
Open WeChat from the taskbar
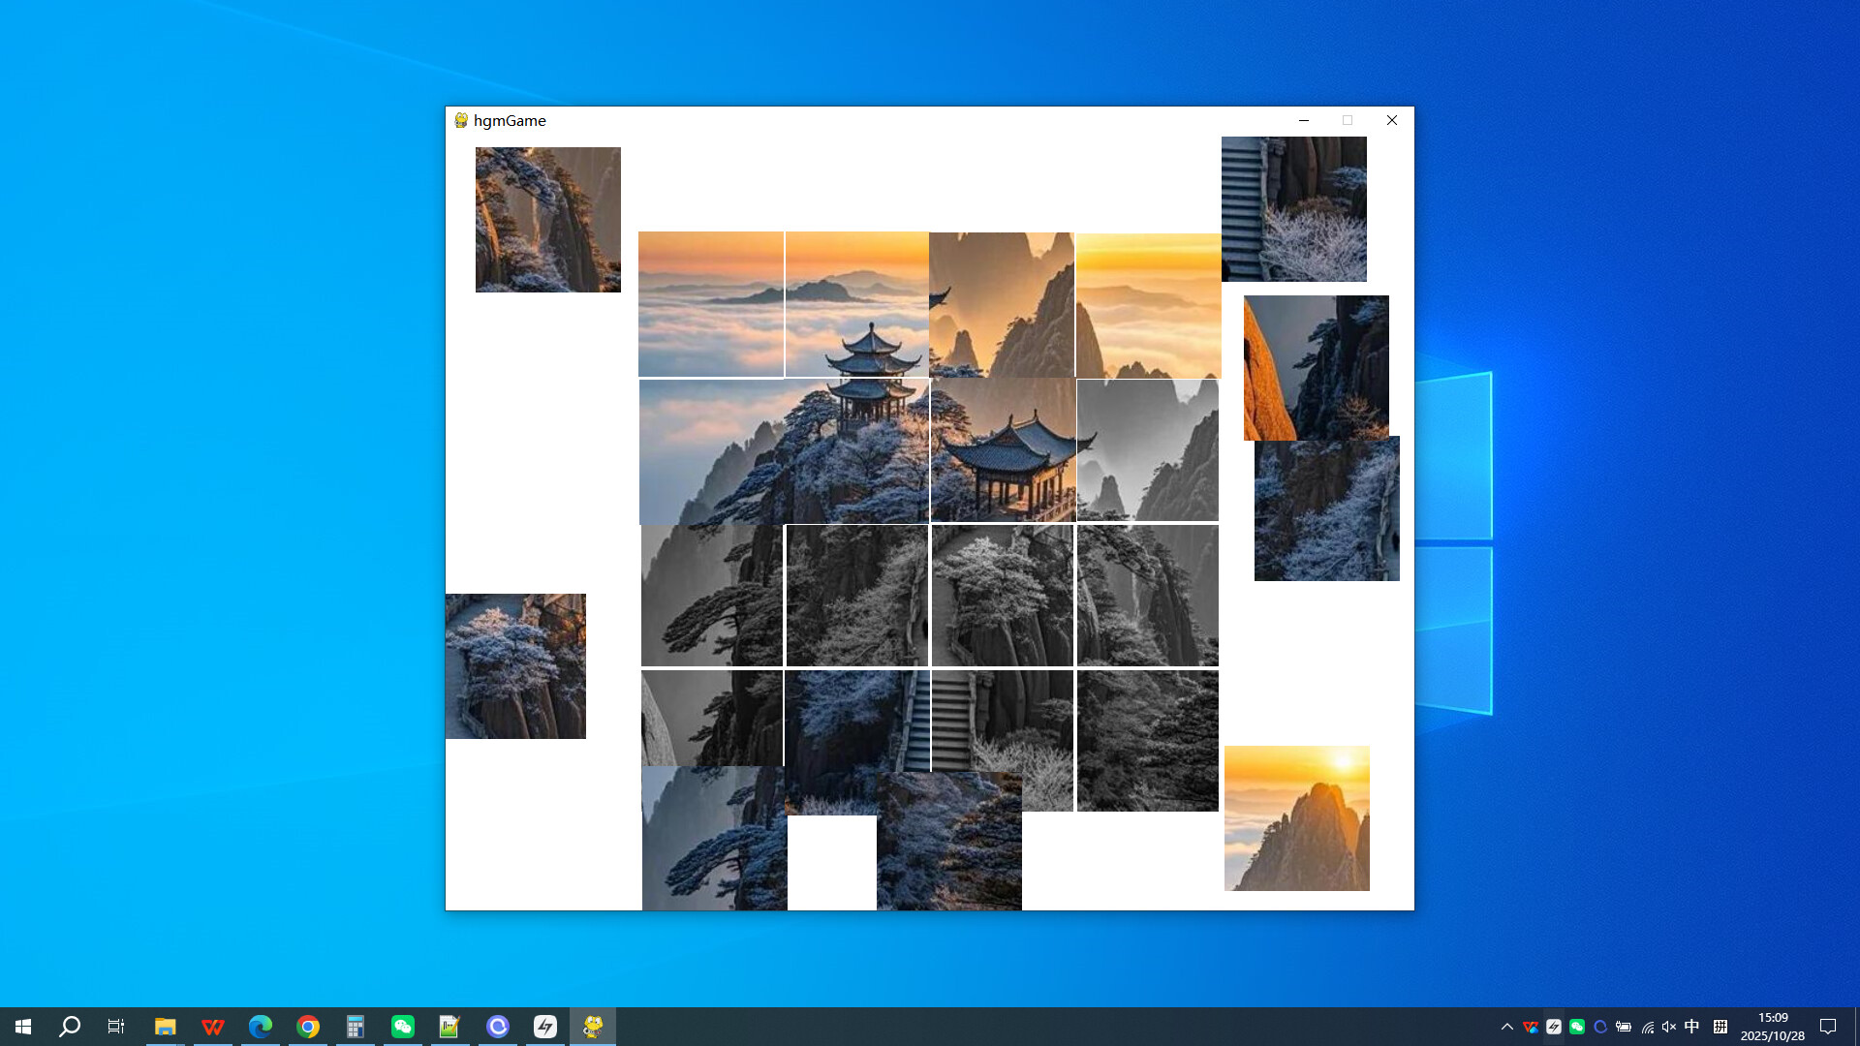(x=402, y=1026)
